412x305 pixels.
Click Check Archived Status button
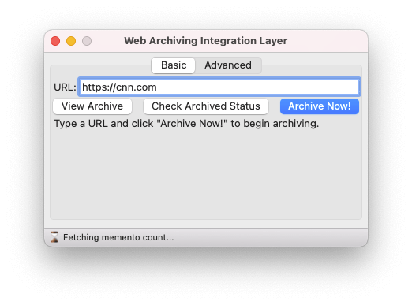pyautogui.click(x=206, y=106)
